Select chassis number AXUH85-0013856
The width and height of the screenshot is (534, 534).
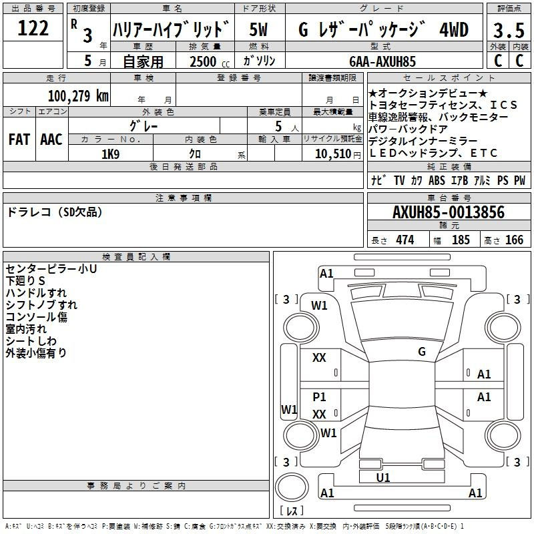coord(449,212)
